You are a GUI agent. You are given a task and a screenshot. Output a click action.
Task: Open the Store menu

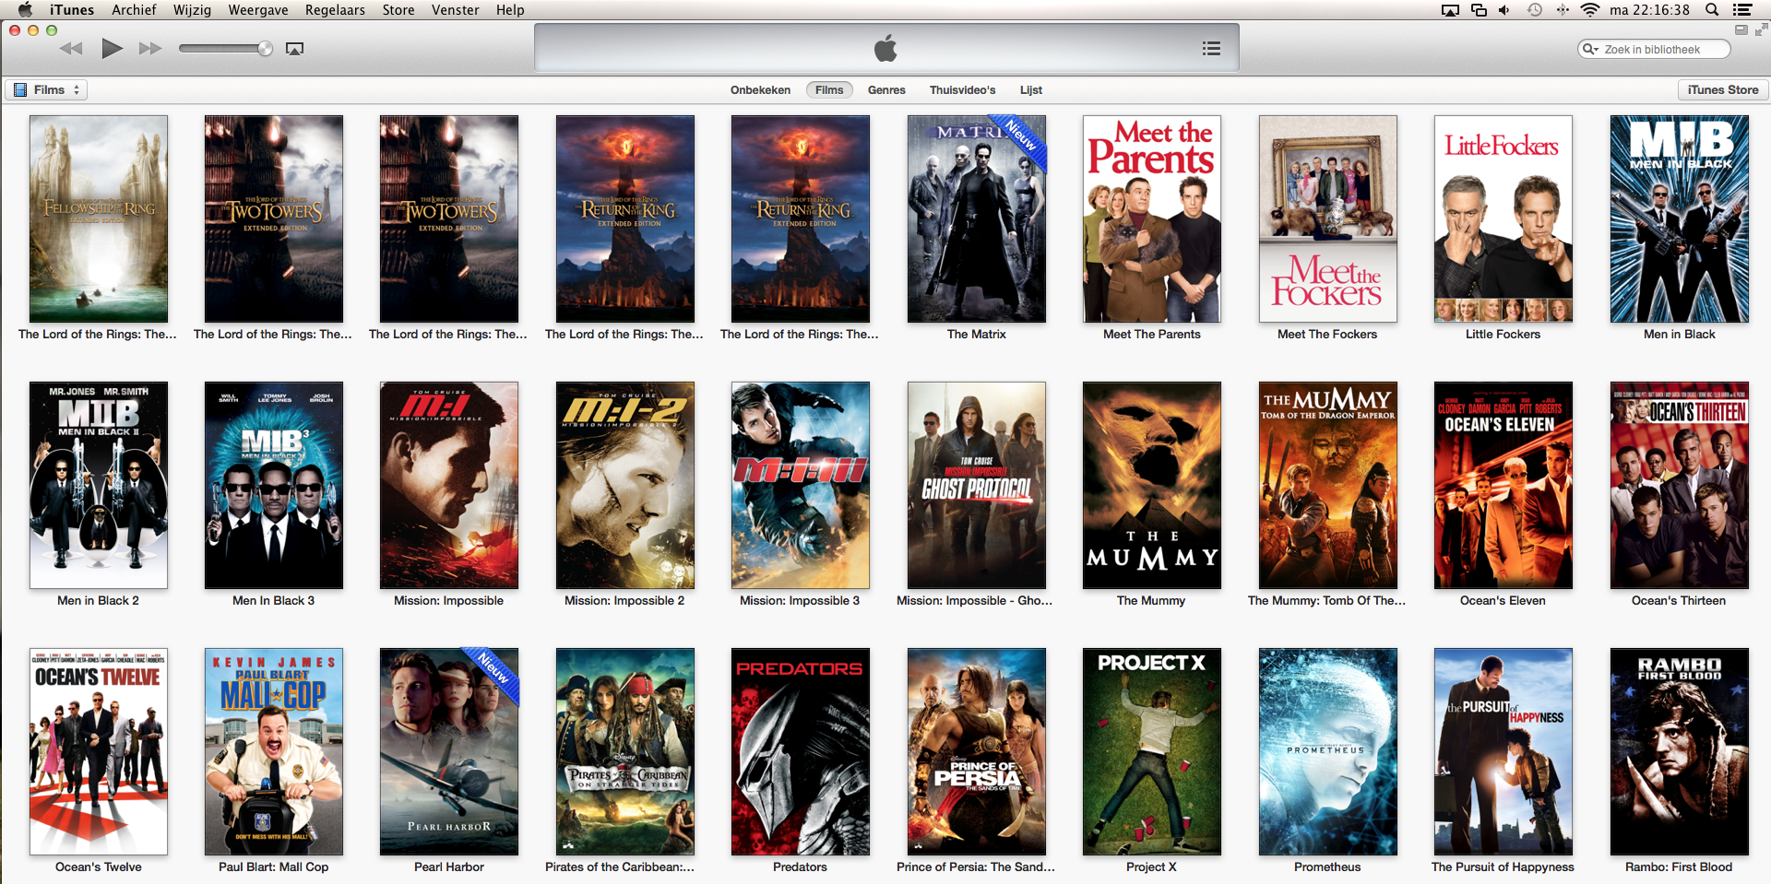click(398, 10)
